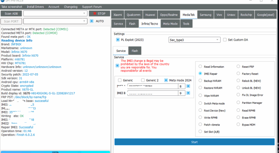279x153 pixels.
Task: Open the Scan ADB device dropdown
Action: pyautogui.click(x=84, y=14)
